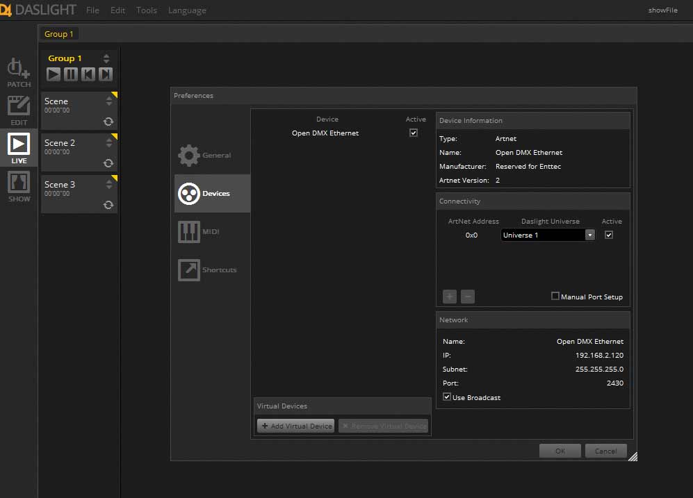Confirm preferences with OK button
Screen dimensions: 693x498
click(560, 451)
